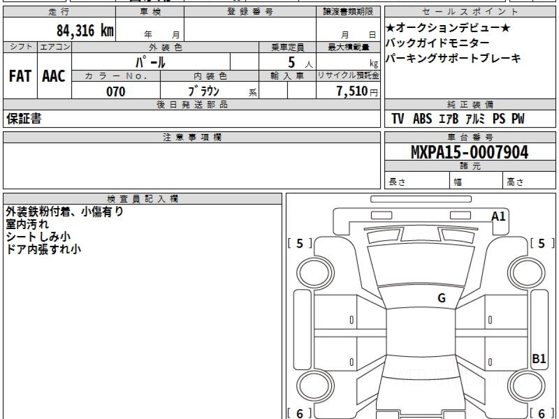
Task: Select the left [ 5 ] tire marker
Action: point(300,243)
